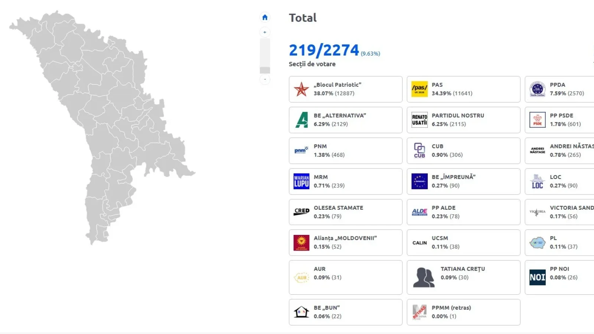The image size is (594, 334).
Task: Click the Blocul Patriotic red star logo
Action: click(301, 89)
